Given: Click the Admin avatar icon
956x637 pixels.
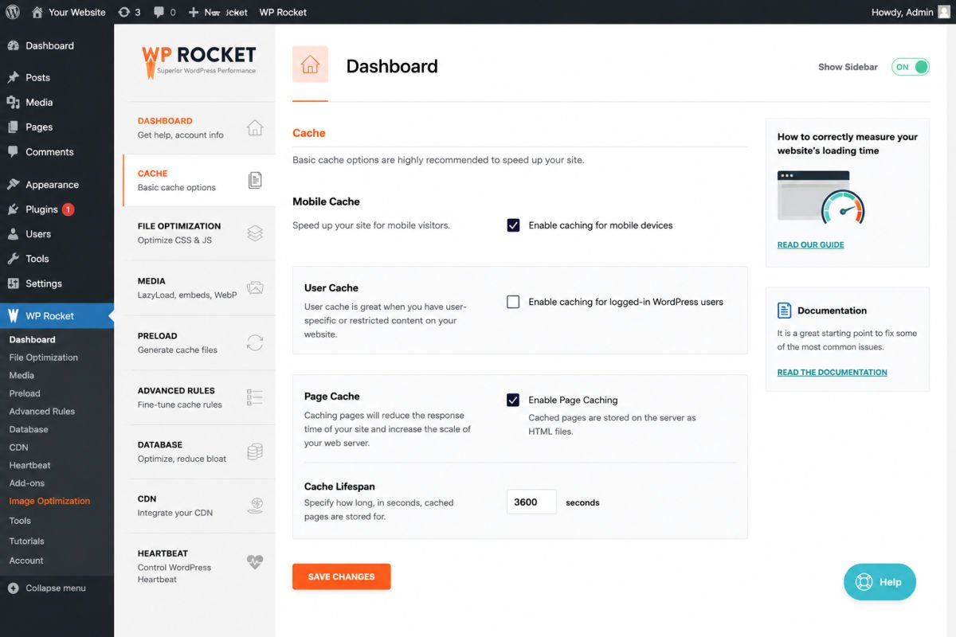Looking at the screenshot, I should click(x=944, y=12).
